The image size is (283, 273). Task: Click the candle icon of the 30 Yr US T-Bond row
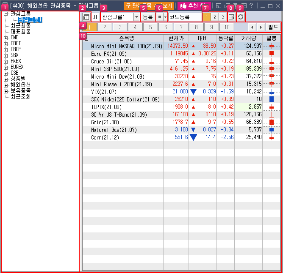coord(272,115)
